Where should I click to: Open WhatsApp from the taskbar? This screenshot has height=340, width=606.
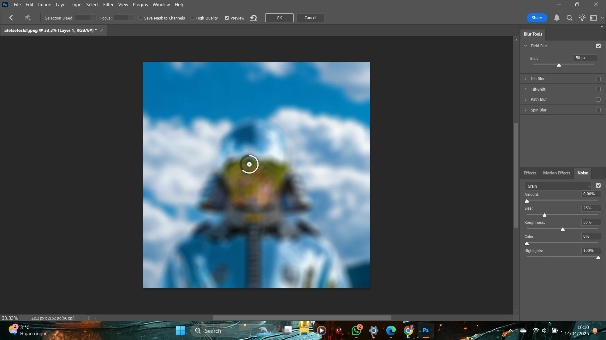tap(356, 331)
